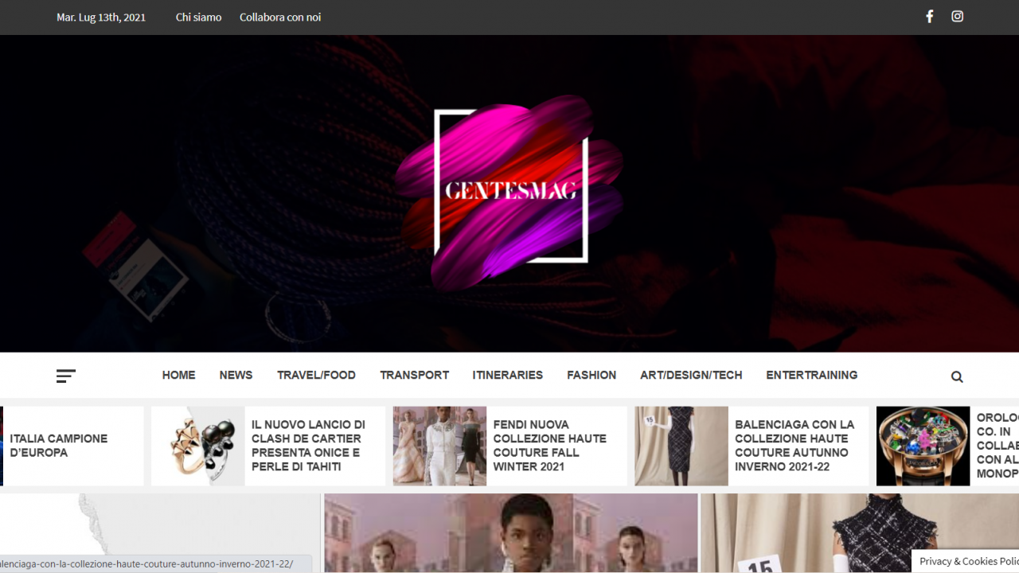This screenshot has height=573, width=1019.
Task: Browse the FASHION category
Action: pyautogui.click(x=591, y=375)
